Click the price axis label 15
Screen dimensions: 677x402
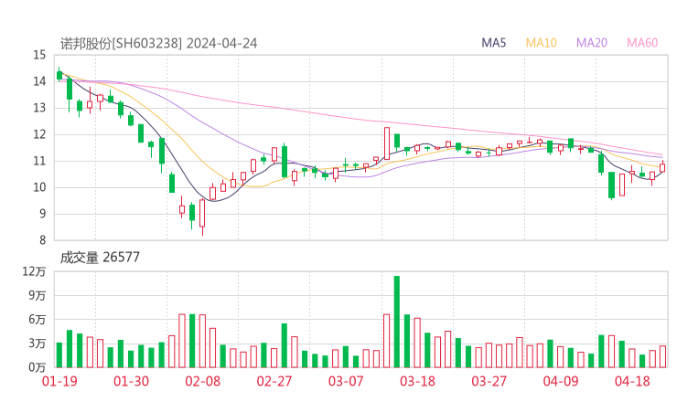point(39,55)
